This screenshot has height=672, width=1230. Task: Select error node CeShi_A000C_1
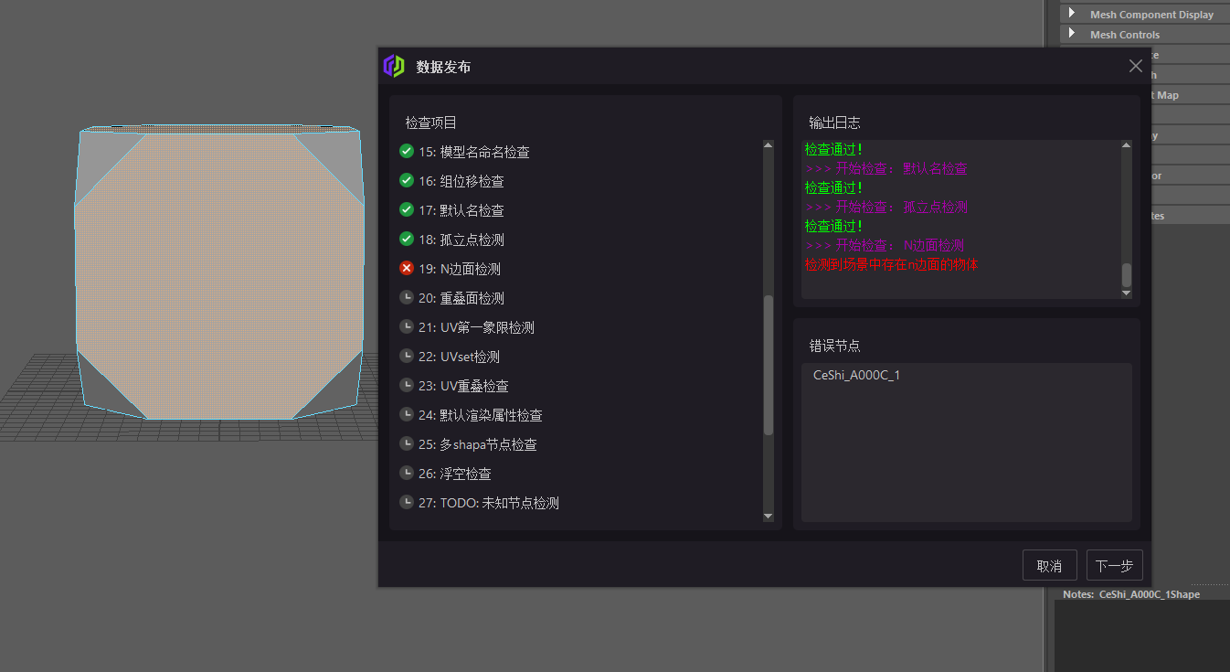[x=855, y=374]
